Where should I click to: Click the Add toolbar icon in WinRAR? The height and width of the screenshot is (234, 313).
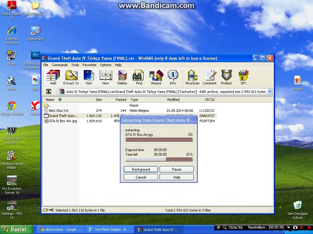click(53, 77)
